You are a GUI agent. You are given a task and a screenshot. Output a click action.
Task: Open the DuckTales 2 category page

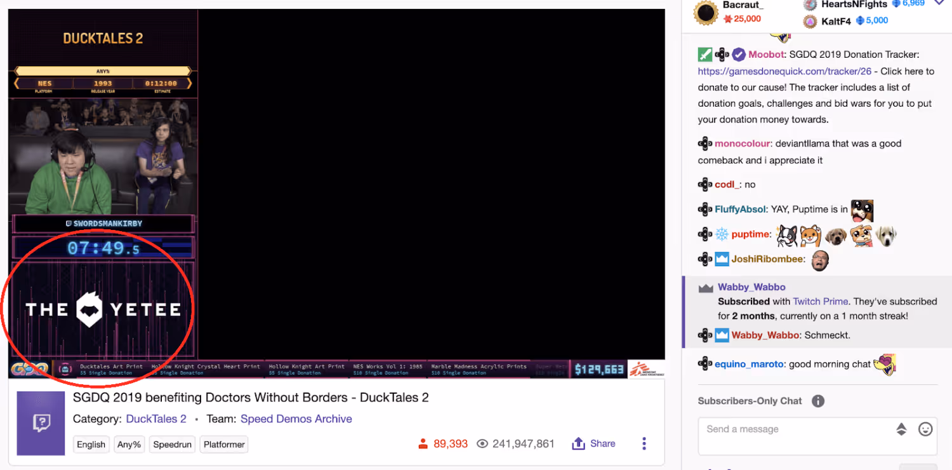pos(156,419)
